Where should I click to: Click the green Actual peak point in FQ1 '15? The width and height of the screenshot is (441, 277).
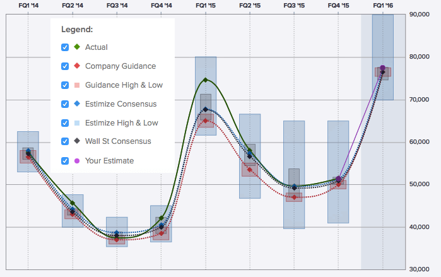click(206, 80)
